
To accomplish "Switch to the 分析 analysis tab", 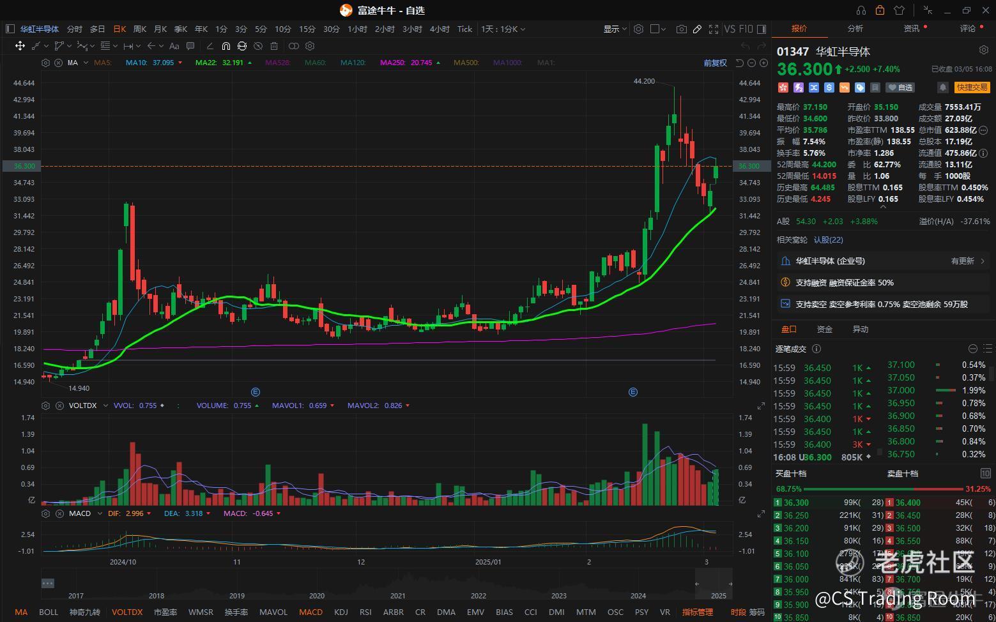I will tap(855, 29).
